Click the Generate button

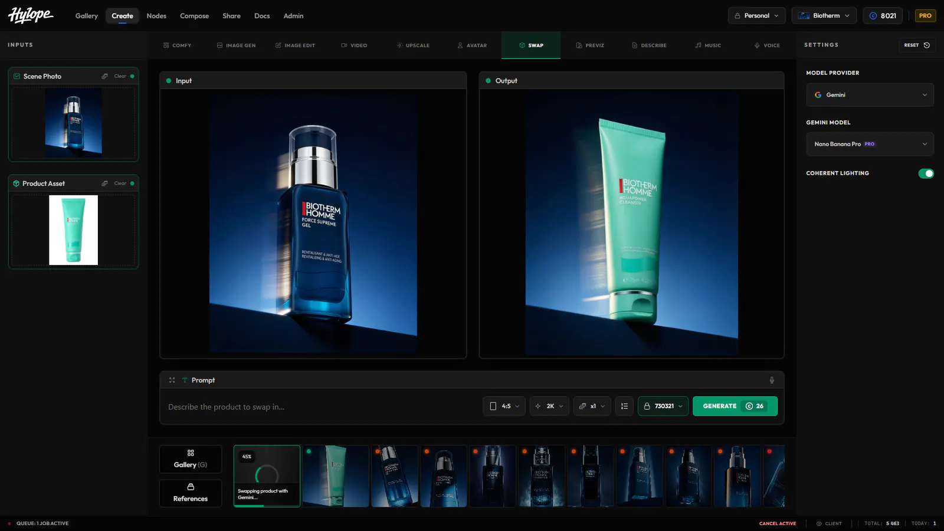click(x=735, y=406)
